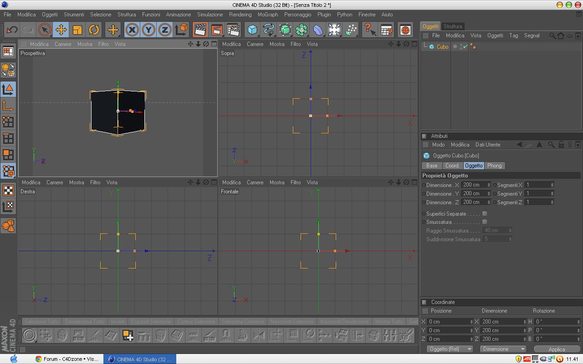The width and height of the screenshot is (583, 364).
Task: Select the Rotate tool
Action: [x=94, y=30]
